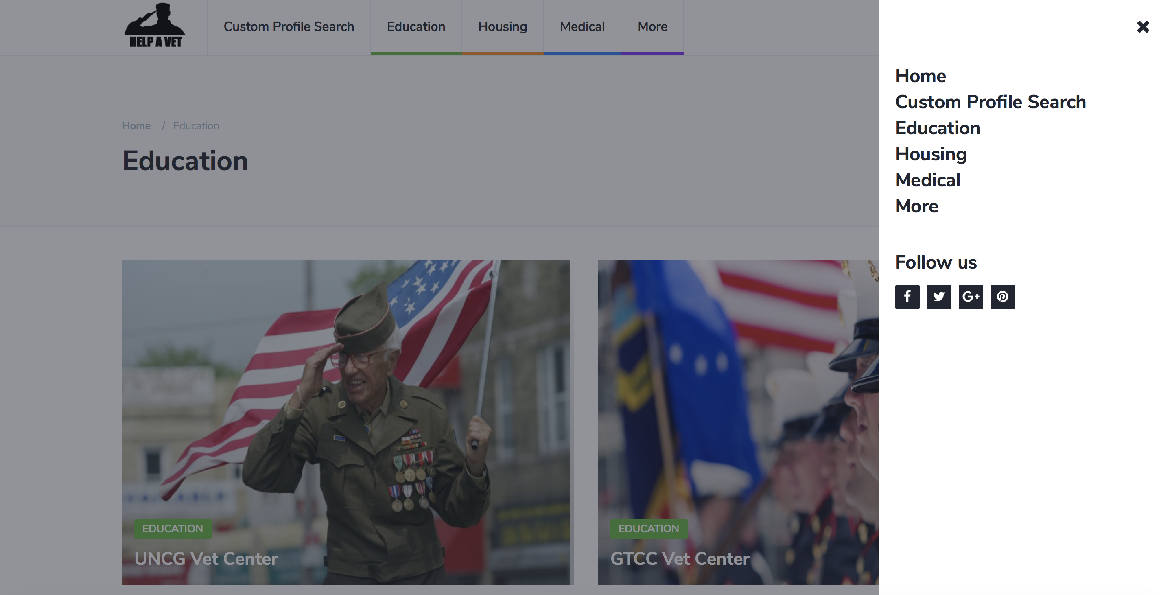Viewport: 1172px width, 595px height.
Task: Click More in the side panel
Action: coord(916,206)
